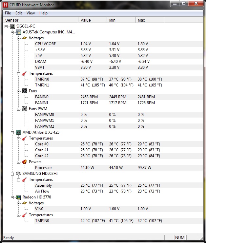Select the +5V voltage row

click(x=118, y=56)
